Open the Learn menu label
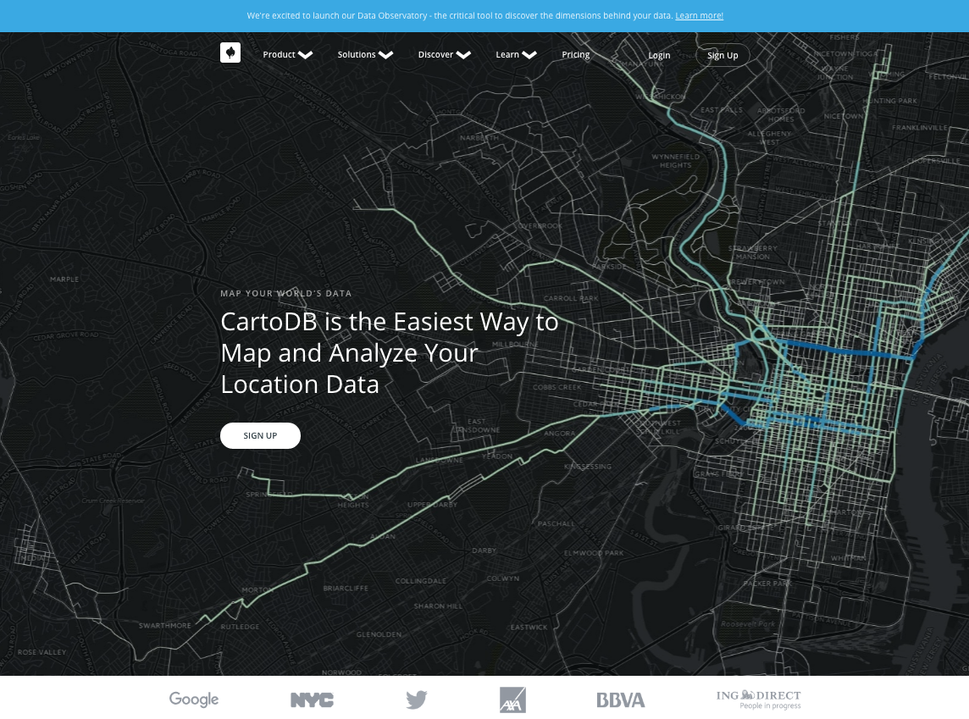969x719 pixels. click(x=507, y=54)
